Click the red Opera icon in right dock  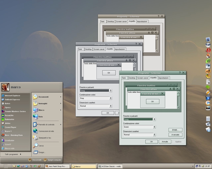(208, 50)
